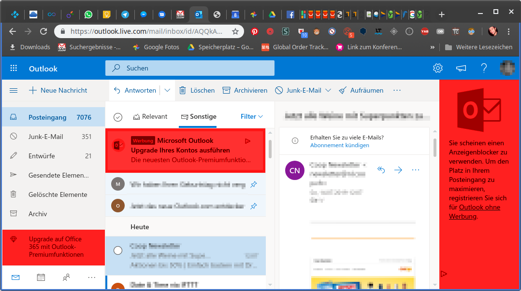Open the Gesendete Elemente folder
521x291 pixels.
tap(54, 175)
